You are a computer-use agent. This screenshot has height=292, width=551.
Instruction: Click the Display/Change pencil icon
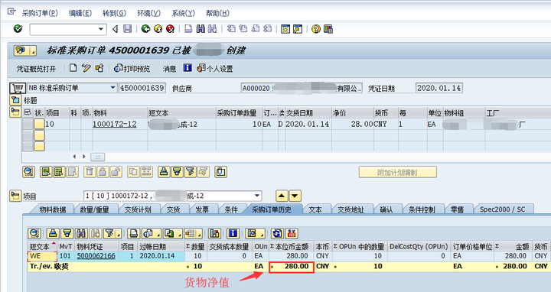[86, 68]
